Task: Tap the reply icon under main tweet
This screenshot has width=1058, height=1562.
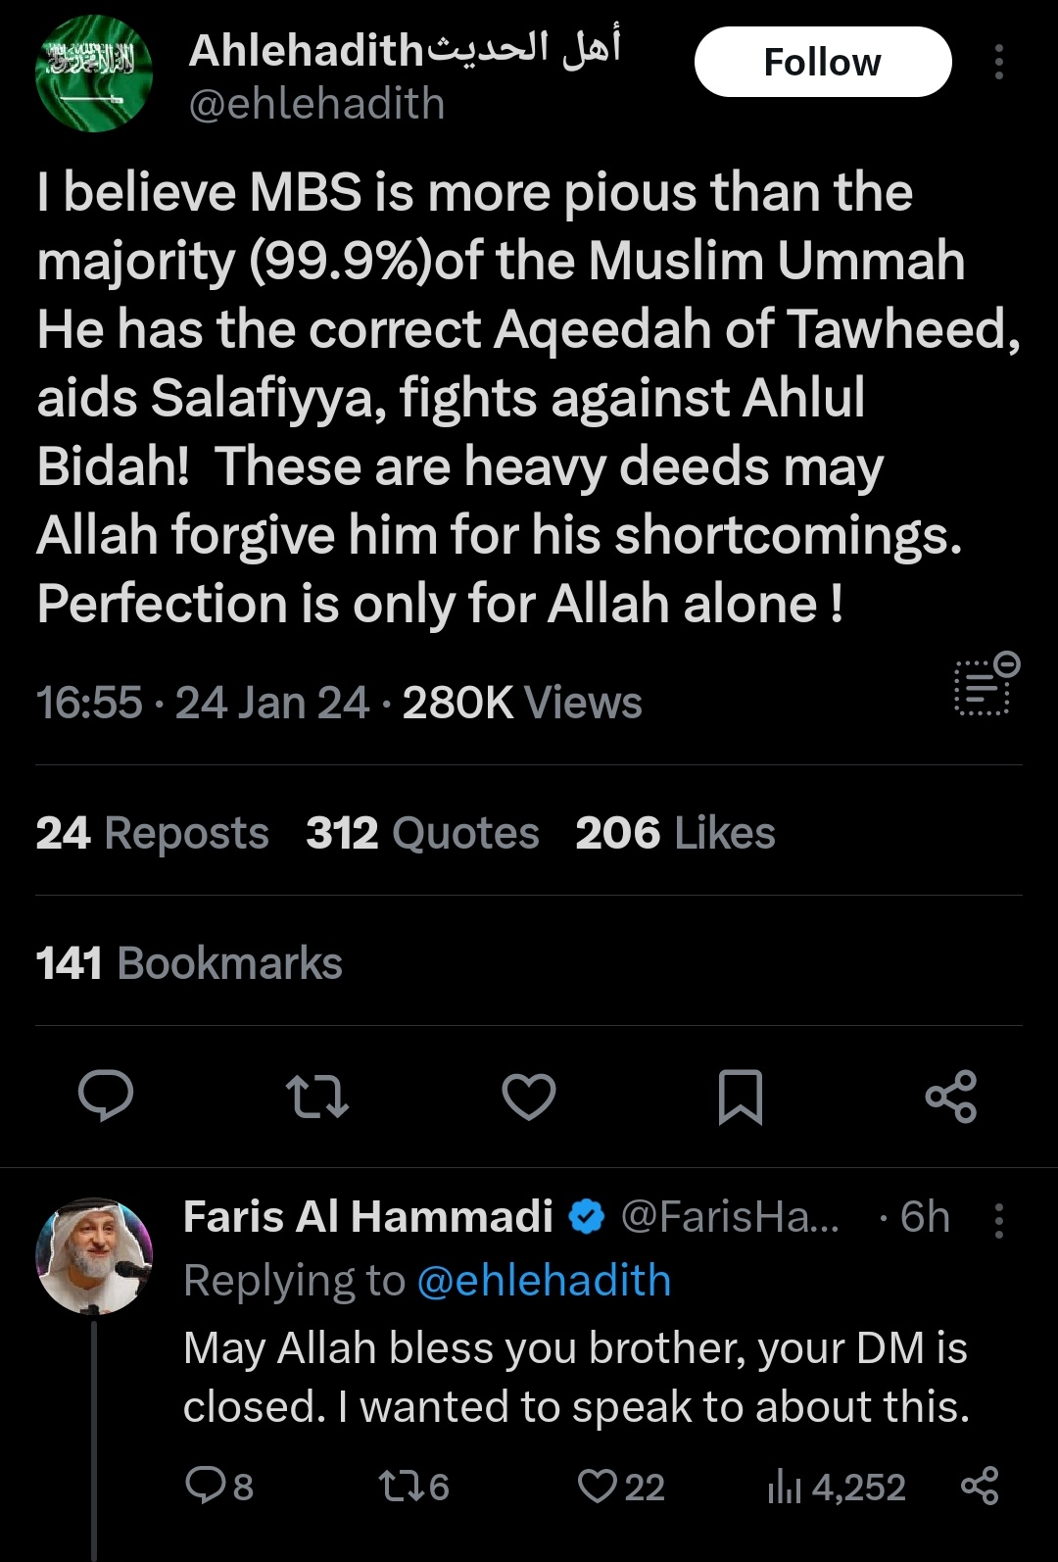Action: [106, 1096]
